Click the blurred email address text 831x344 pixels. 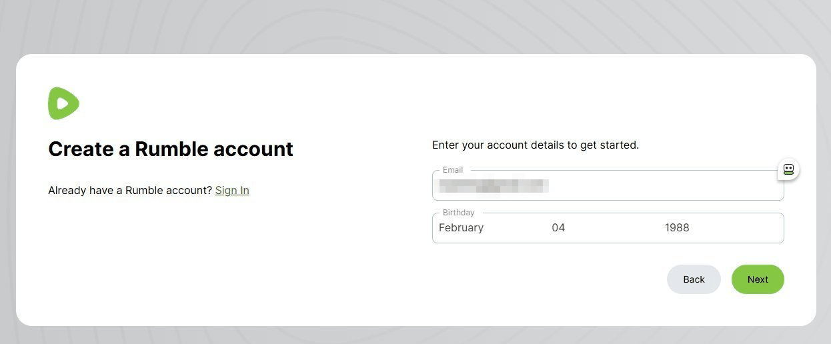494,185
